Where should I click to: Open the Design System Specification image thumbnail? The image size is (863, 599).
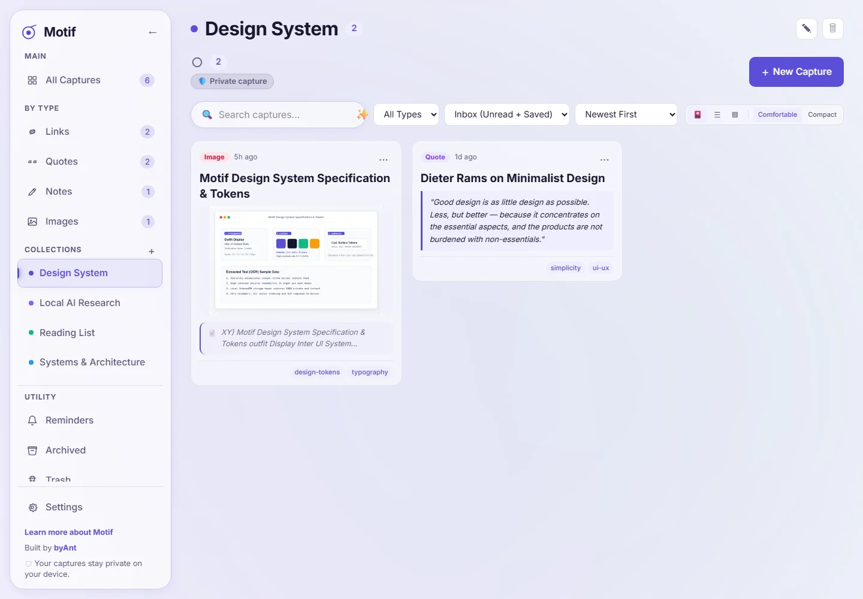point(296,260)
